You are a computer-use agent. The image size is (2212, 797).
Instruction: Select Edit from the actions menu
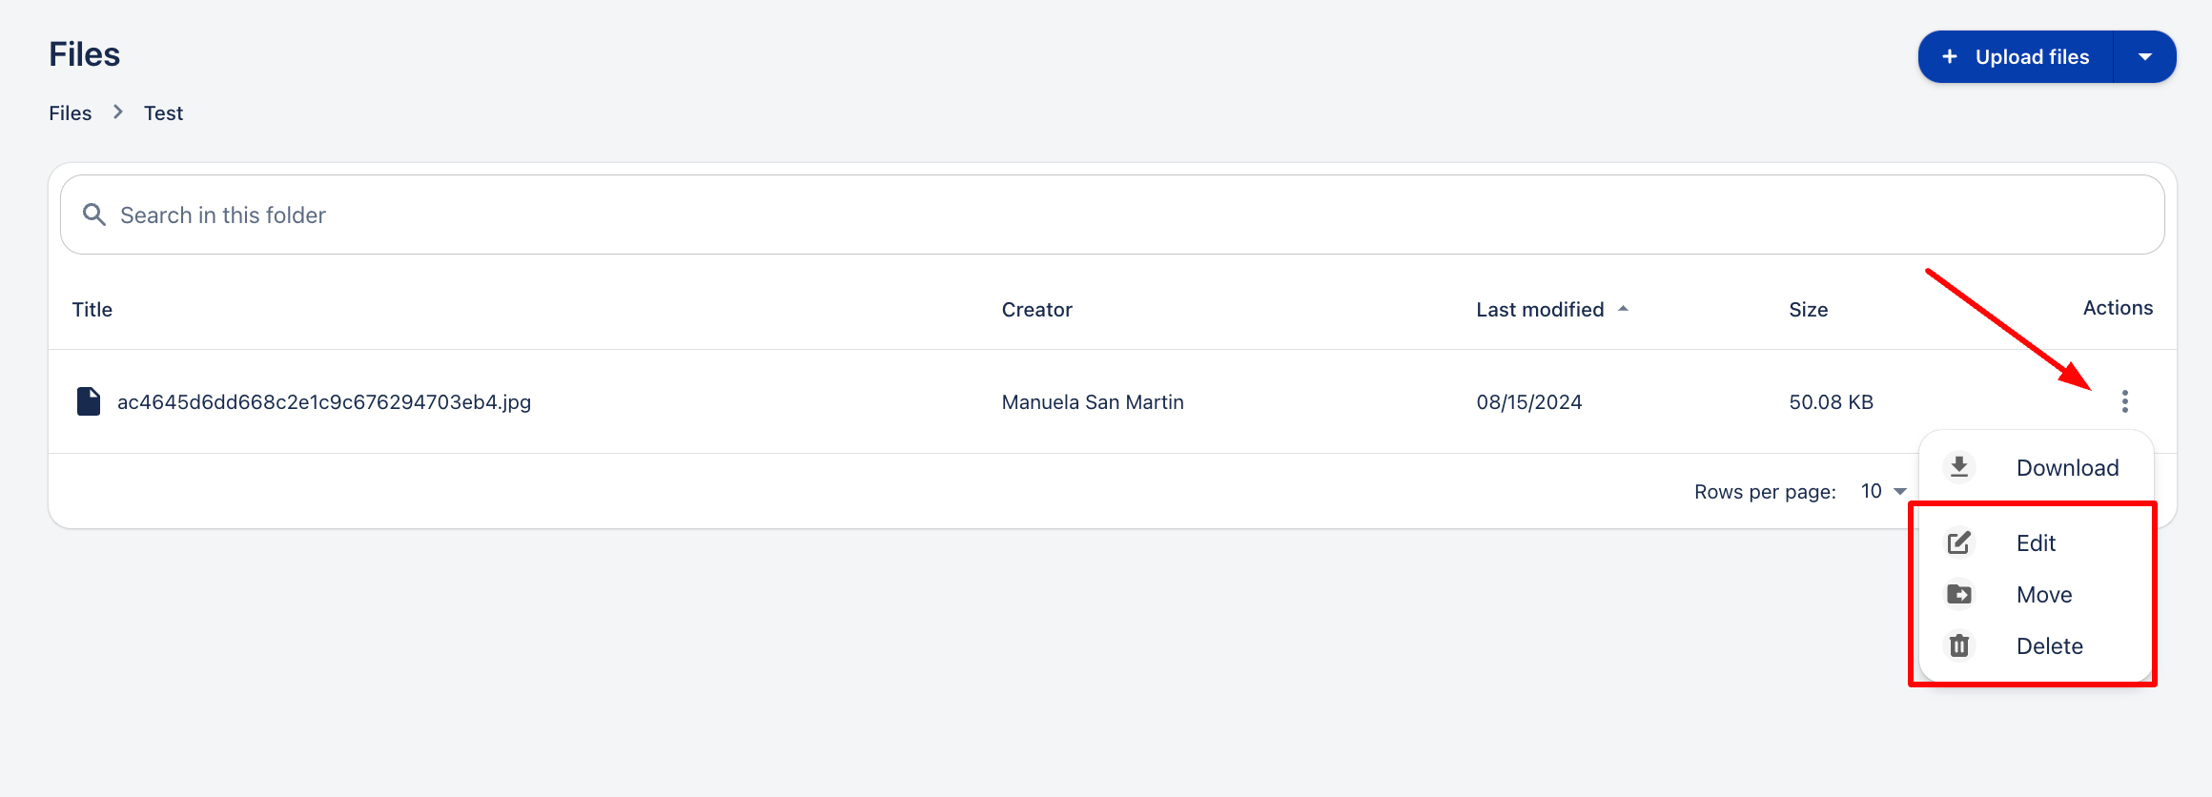coord(2036,542)
